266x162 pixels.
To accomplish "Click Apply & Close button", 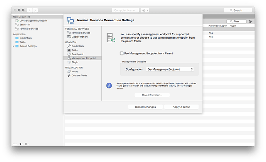I will pos(181,106).
